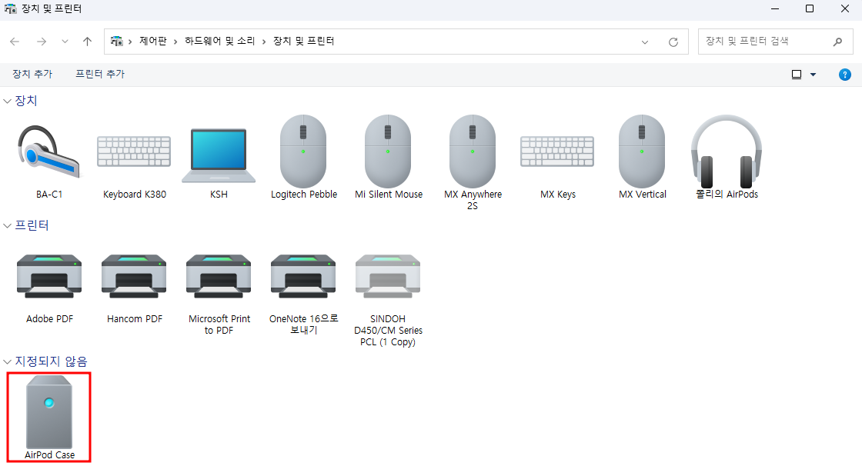Select the BA-C1 headset device icon
Screen dimensions: 862x476
49,152
